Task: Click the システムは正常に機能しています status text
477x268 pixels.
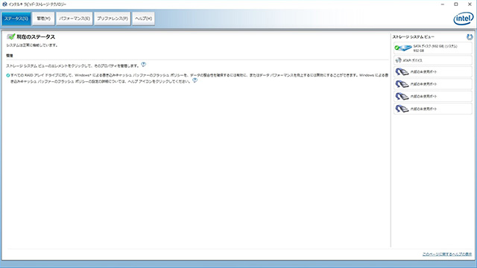Action: point(32,45)
